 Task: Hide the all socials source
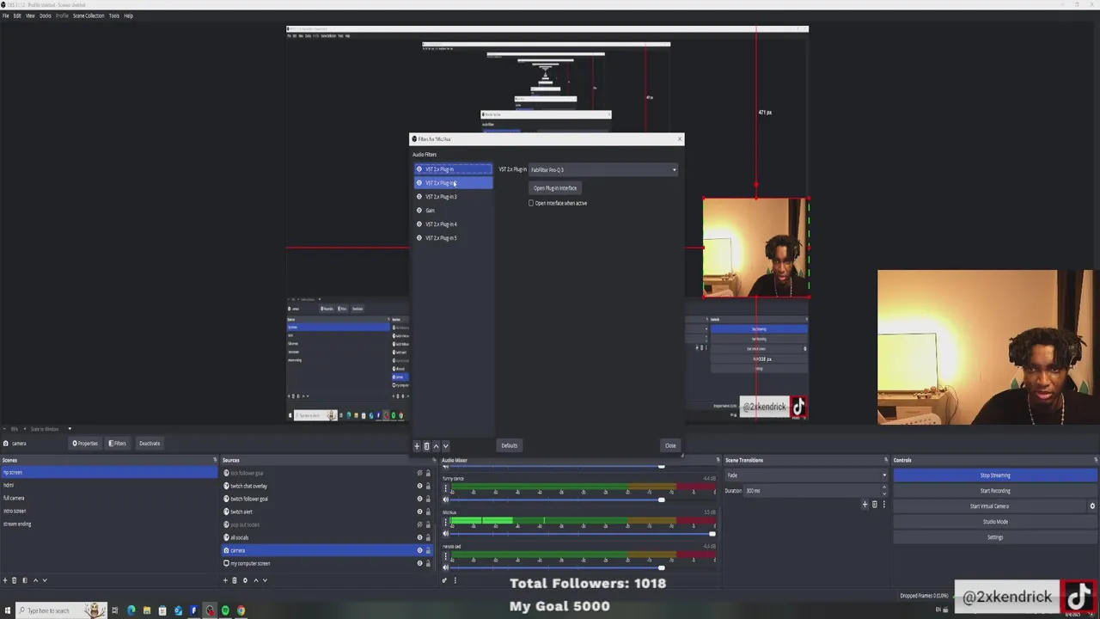point(419,537)
